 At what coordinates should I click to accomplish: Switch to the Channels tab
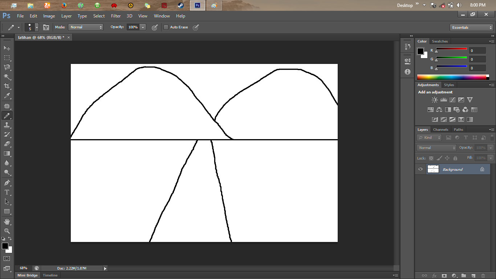(x=440, y=129)
